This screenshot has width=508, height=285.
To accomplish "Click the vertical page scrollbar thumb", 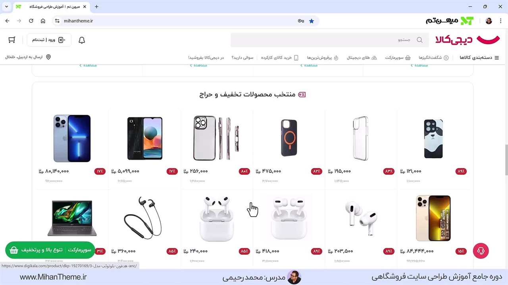I will (506, 160).
